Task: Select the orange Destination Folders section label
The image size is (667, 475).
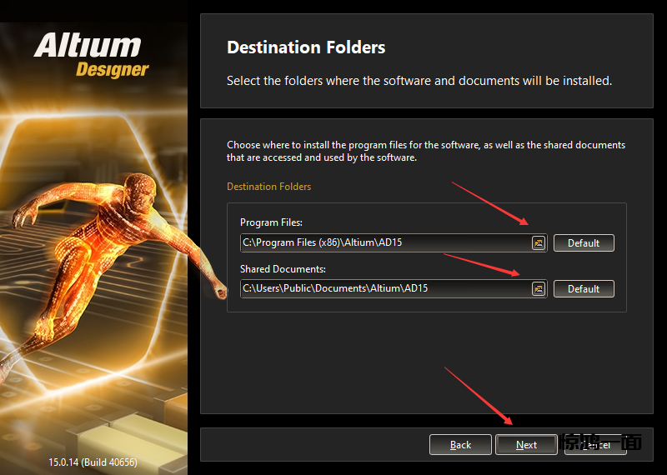Action: 268,187
